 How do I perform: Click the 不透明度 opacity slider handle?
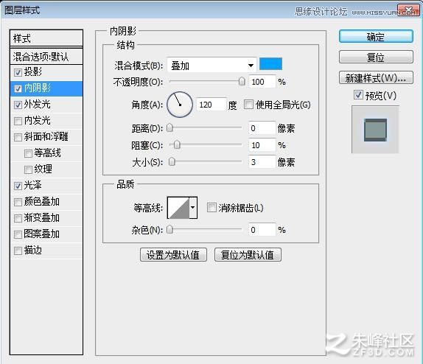coord(242,81)
